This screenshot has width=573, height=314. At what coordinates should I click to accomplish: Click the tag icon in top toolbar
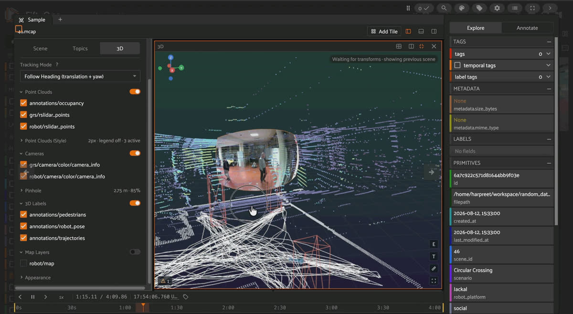479,8
